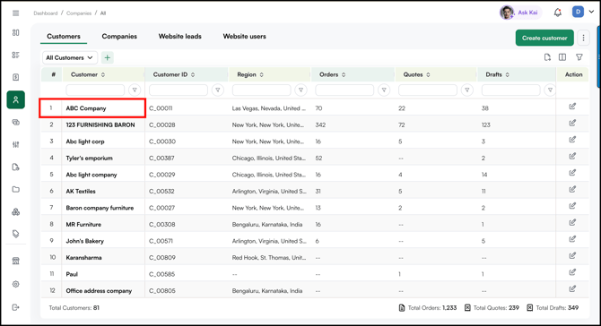Open the hamburger menu icon

16,13
